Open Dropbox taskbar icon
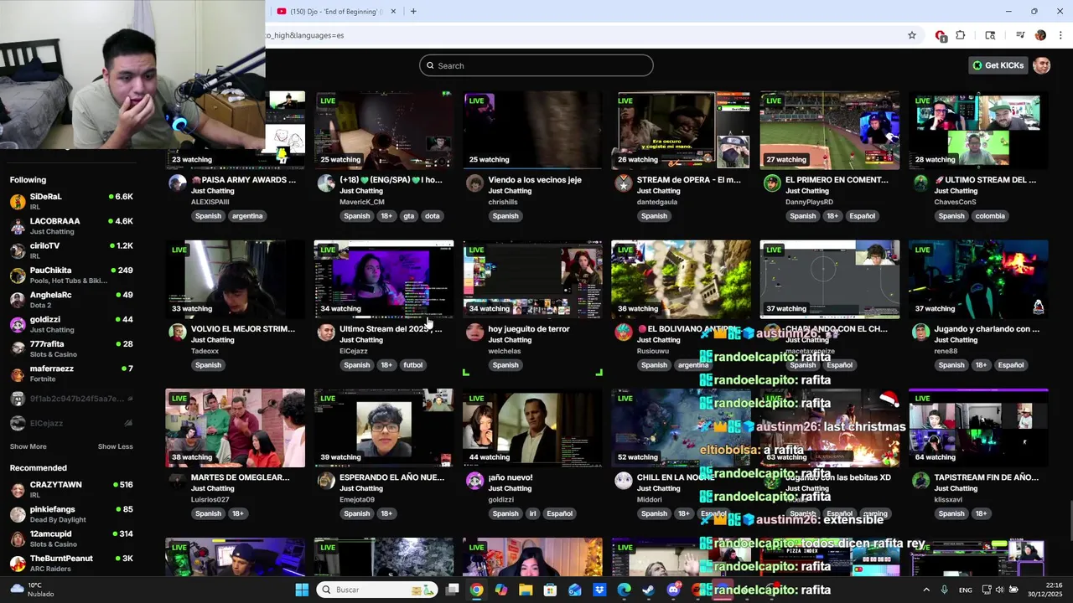The image size is (1073, 603). [599, 590]
